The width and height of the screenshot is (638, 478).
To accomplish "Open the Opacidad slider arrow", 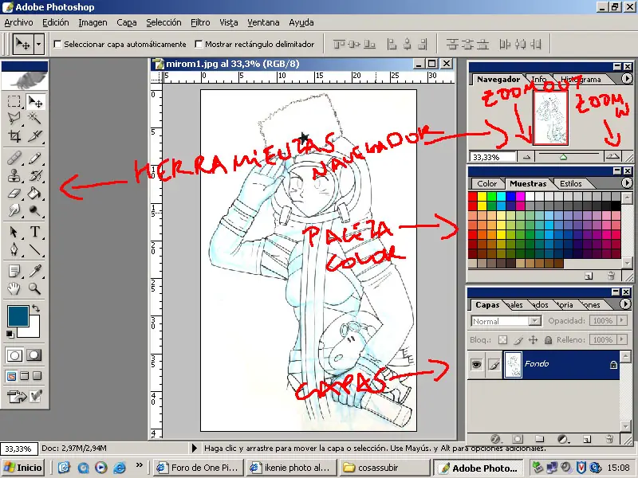I will point(622,320).
